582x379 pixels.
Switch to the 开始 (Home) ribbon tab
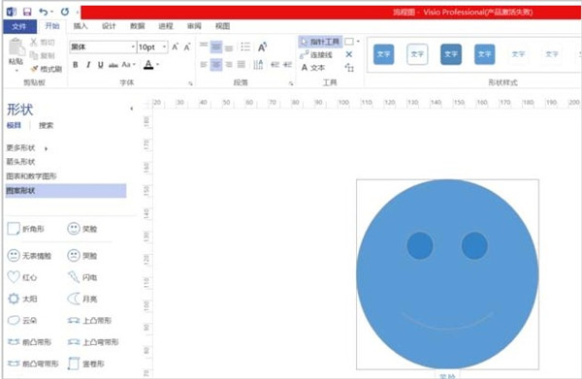(52, 26)
